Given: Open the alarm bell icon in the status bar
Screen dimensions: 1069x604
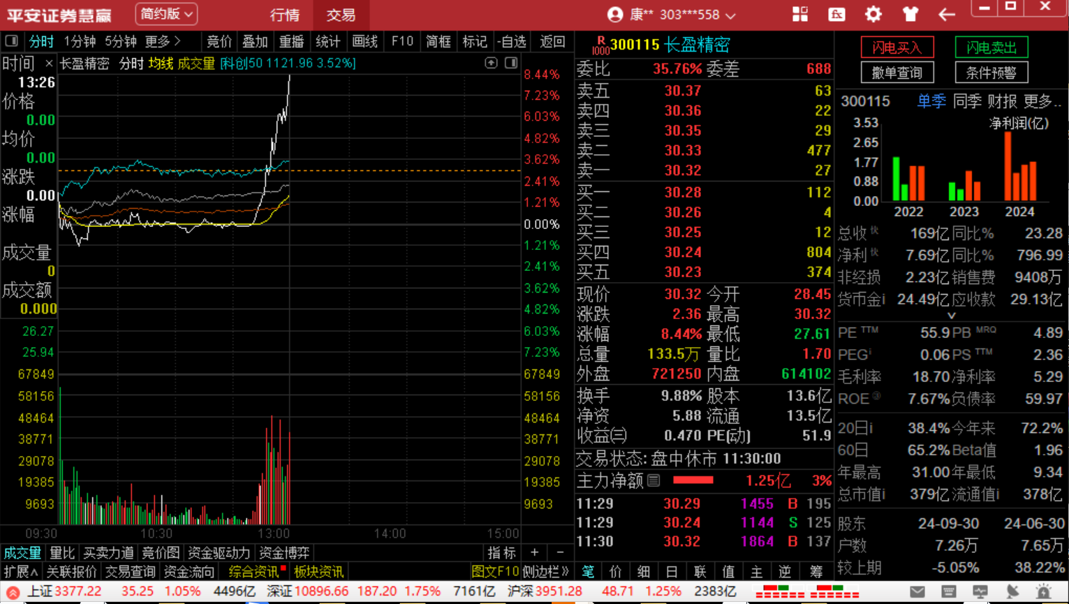Looking at the screenshot, I should (x=1043, y=592).
